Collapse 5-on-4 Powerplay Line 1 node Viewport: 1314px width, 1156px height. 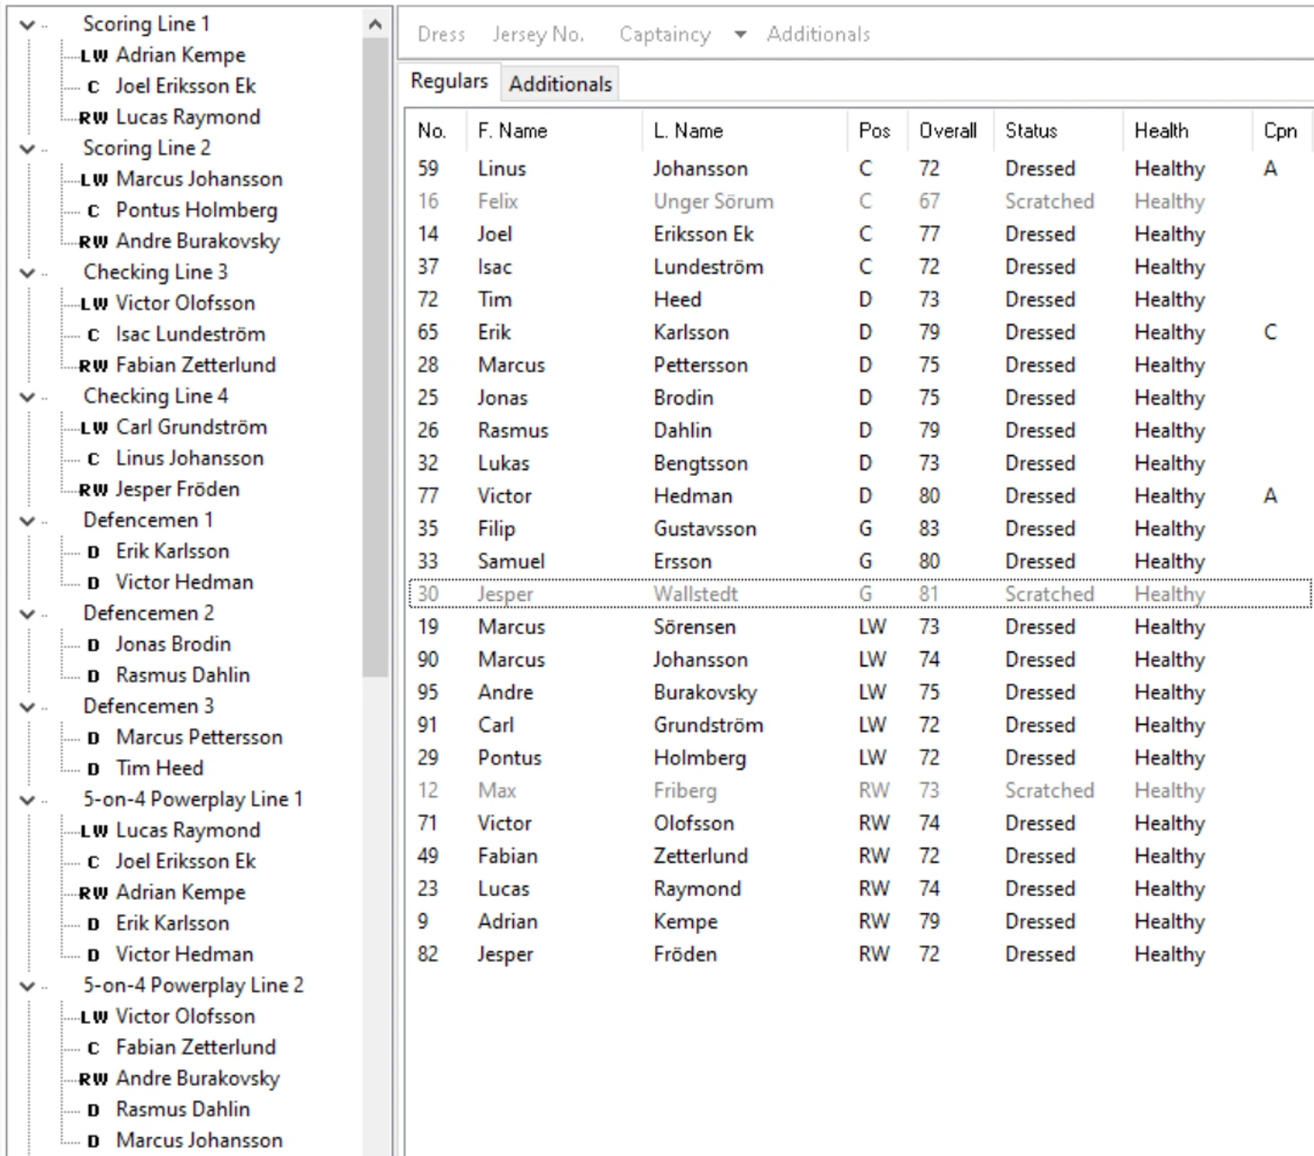[28, 801]
